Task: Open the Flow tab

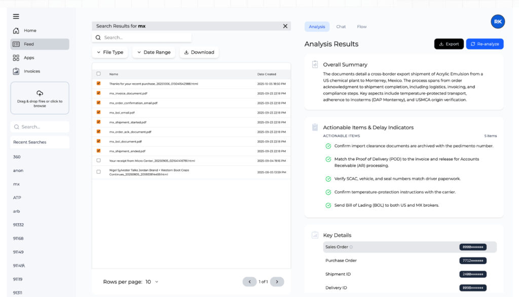Action: pos(361,26)
